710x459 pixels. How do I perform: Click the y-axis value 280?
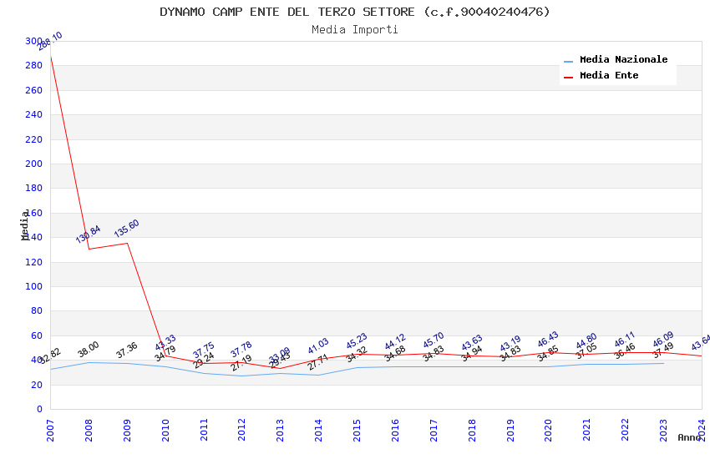(x=33, y=66)
